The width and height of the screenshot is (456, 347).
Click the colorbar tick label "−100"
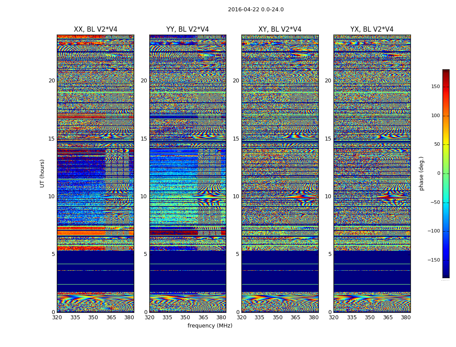tap(434, 231)
